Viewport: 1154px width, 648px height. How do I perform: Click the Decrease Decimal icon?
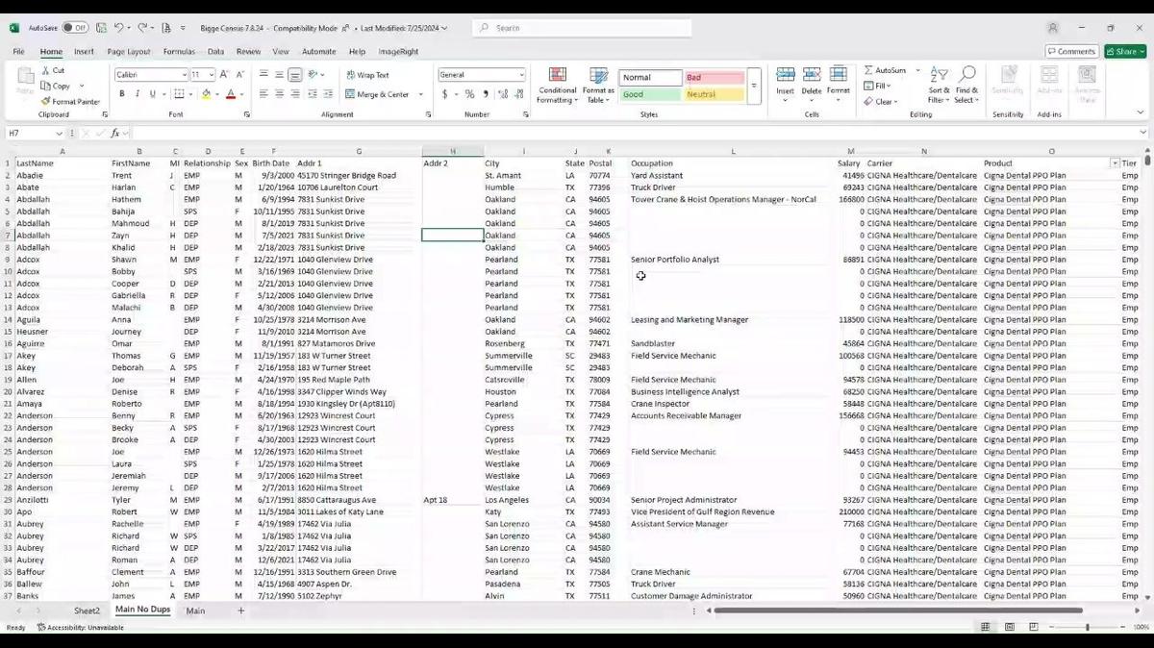coord(517,94)
